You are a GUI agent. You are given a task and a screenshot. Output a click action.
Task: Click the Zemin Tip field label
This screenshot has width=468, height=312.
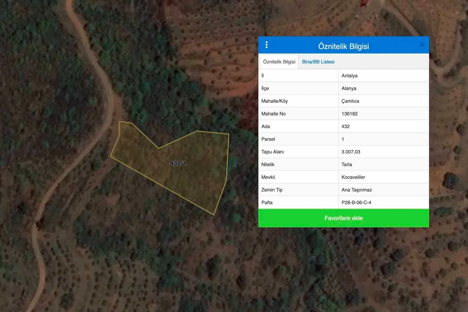click(272, 190)
